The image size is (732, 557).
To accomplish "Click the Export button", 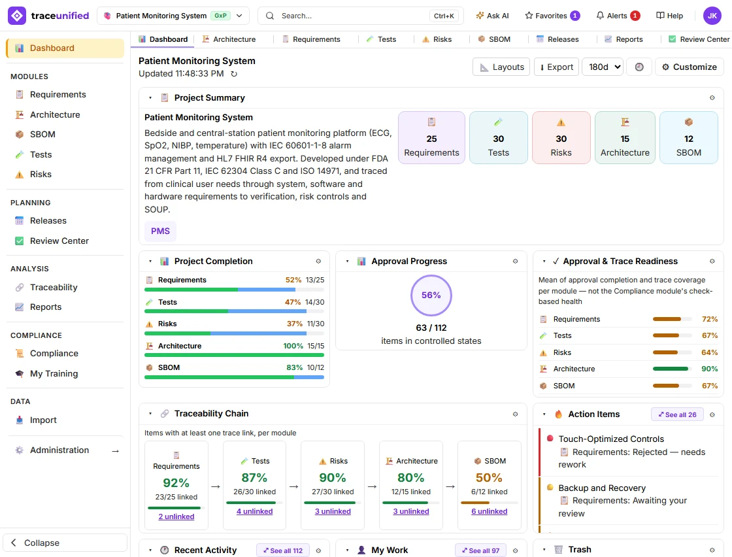I will click(x=556, y=67).
